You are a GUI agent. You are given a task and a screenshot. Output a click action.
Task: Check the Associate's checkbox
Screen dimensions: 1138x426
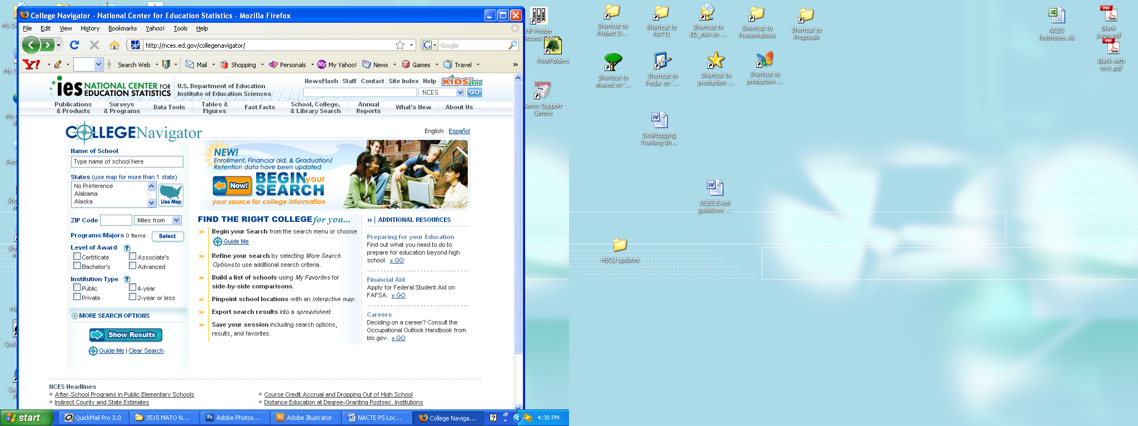click(133, 257)
